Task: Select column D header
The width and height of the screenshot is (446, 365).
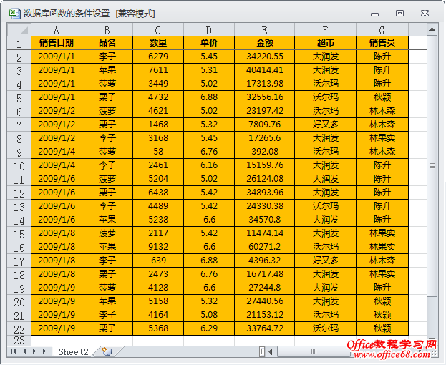Action: pyautogui.click(x=209, y=30)
